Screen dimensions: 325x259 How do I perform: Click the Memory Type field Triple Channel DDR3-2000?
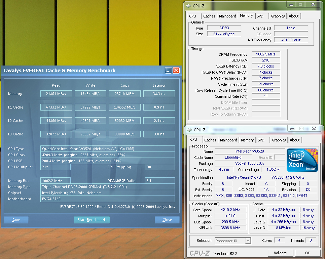point(108,187)
